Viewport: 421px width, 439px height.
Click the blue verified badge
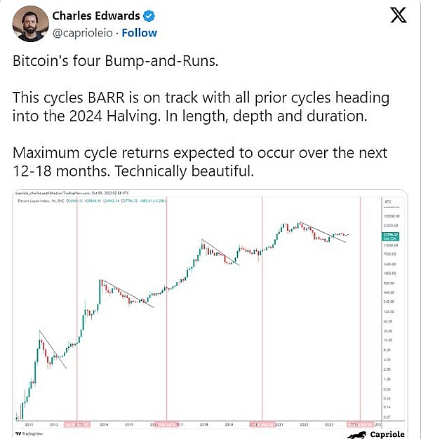[151, 16]
